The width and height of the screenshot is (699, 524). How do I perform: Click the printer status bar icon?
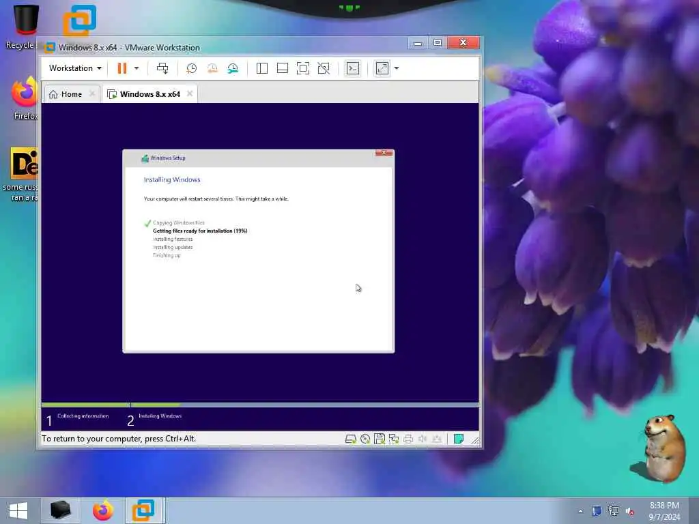pyautogui.click(x=408, y=439)
